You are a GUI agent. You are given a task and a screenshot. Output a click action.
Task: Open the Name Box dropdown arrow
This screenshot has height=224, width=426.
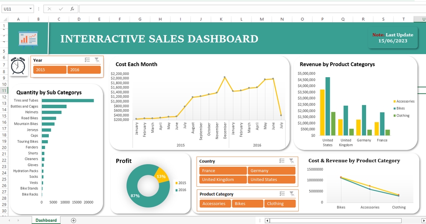tap(31, 9)
